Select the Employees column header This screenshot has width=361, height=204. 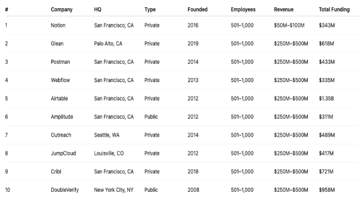(243, 10)
